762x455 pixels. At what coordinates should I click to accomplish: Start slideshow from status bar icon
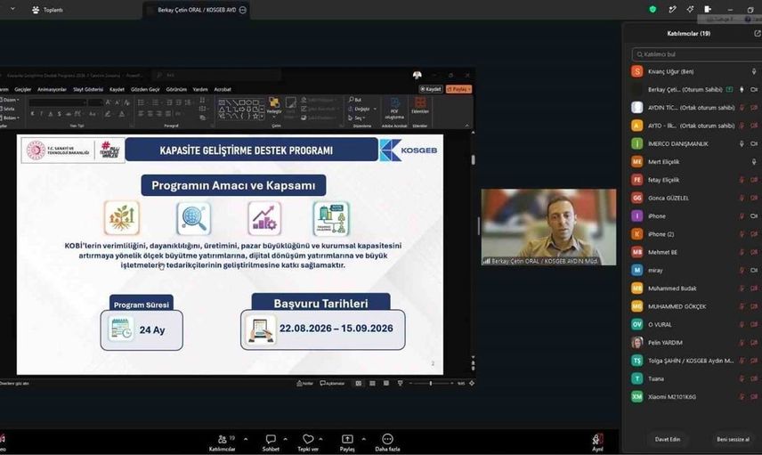400,384
